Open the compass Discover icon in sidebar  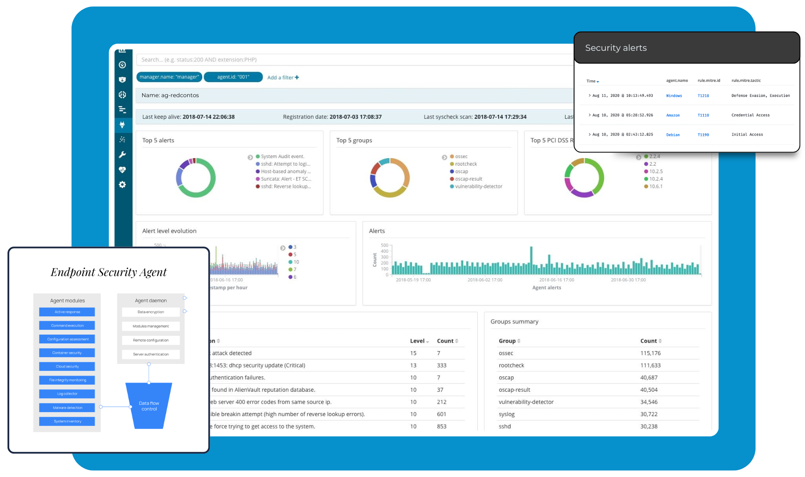[x=122, y=65]
